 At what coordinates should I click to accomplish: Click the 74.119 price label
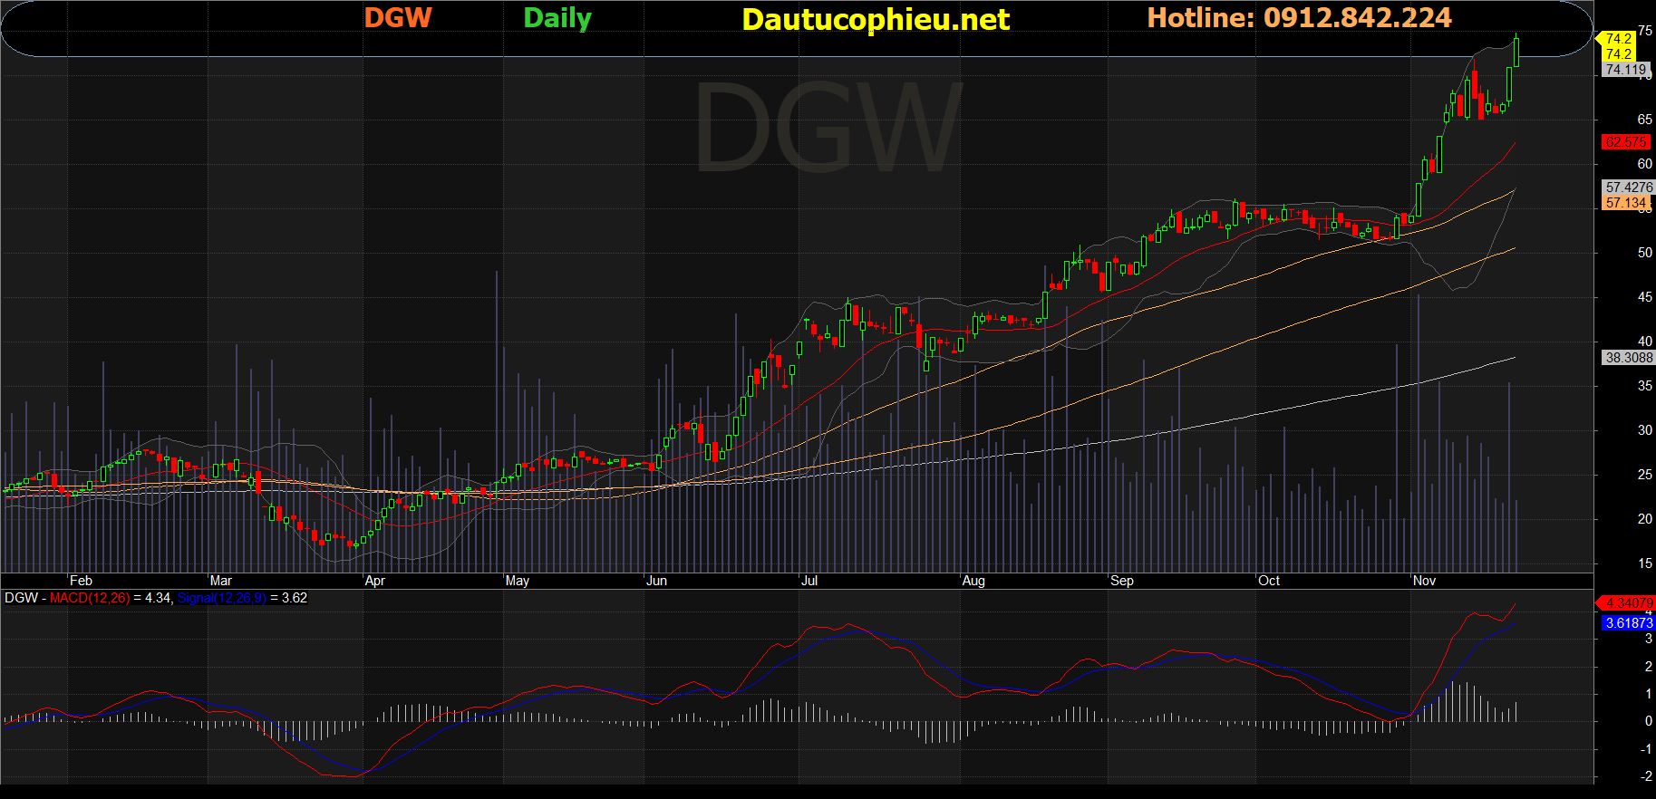tap(1625, 70)
